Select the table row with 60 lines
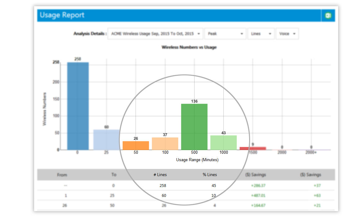Image resolution: width=363 pixels, height=217 pixels. pyautogui.click(x=186, y=196)
